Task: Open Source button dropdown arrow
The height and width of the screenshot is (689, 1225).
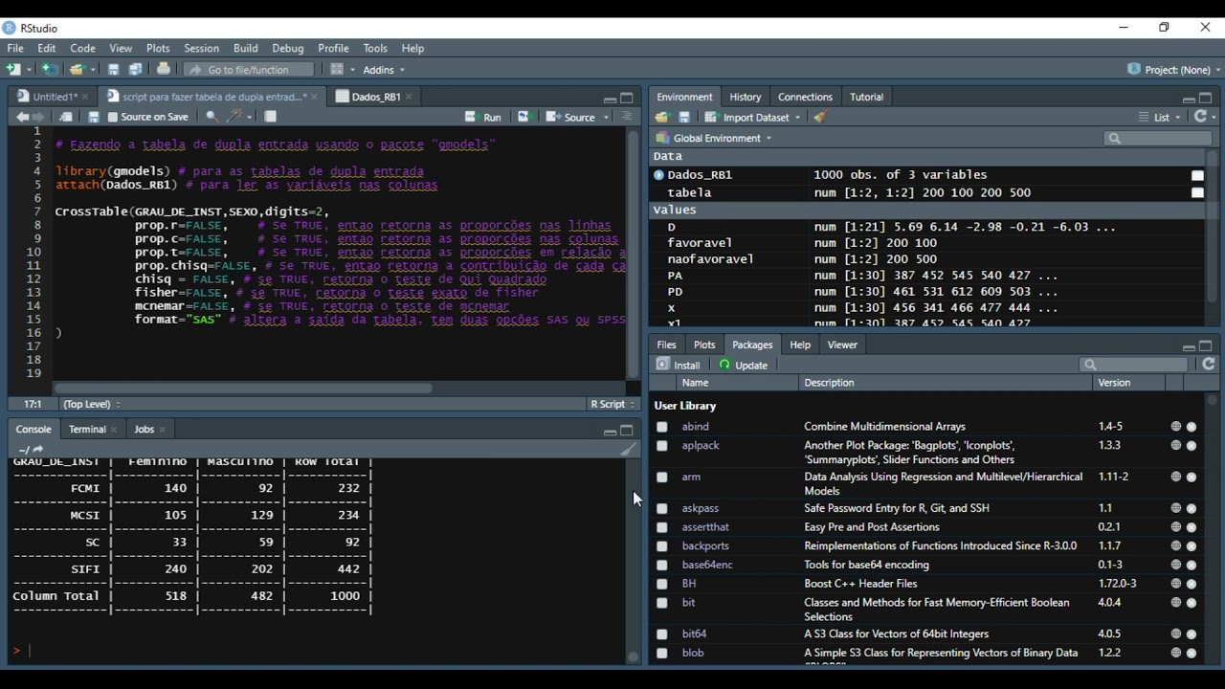Action: 606,118
